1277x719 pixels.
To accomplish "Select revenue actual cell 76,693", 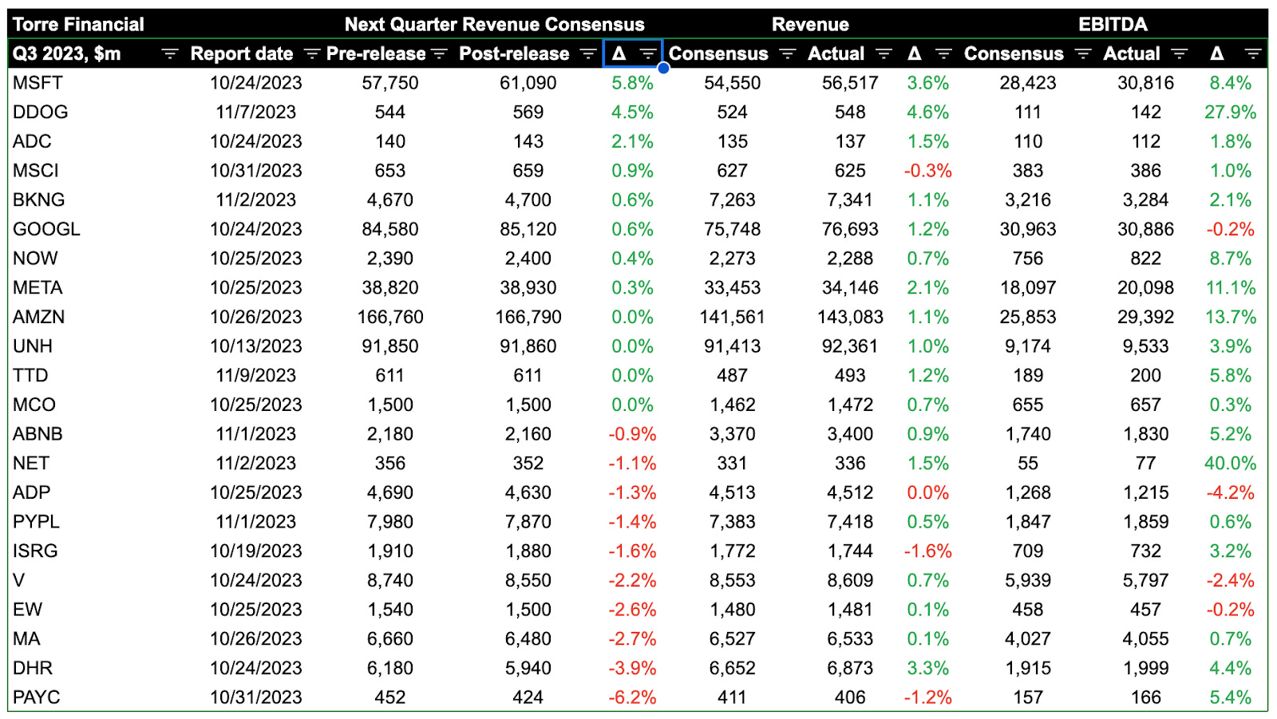I will pyautogui.click(x=850, y=229).
